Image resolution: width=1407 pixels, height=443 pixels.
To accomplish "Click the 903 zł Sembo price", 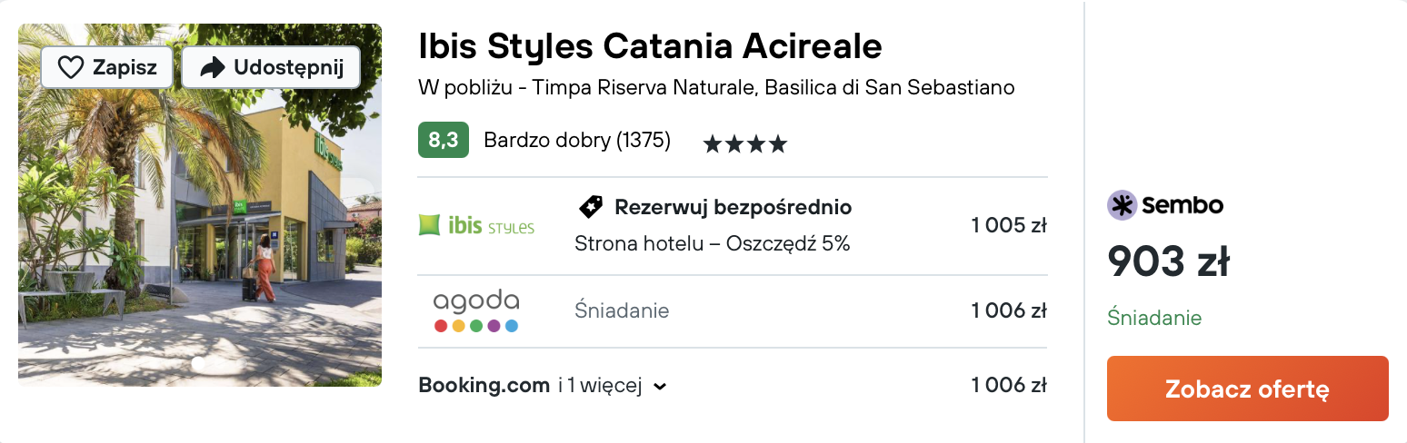I will [x=1168, y=262].
